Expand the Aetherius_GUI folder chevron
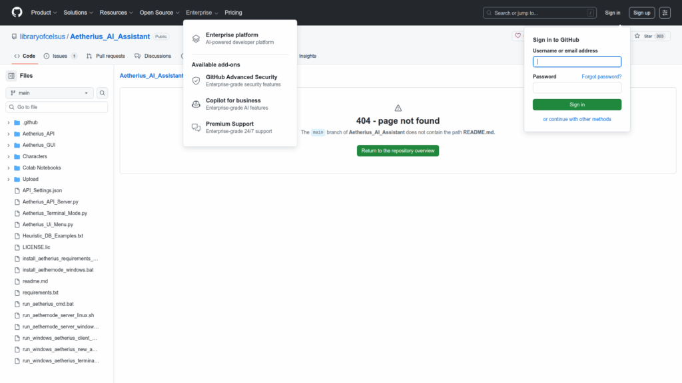Image resolution: width=682 pixels, height=383 pixels. point(8,145)
